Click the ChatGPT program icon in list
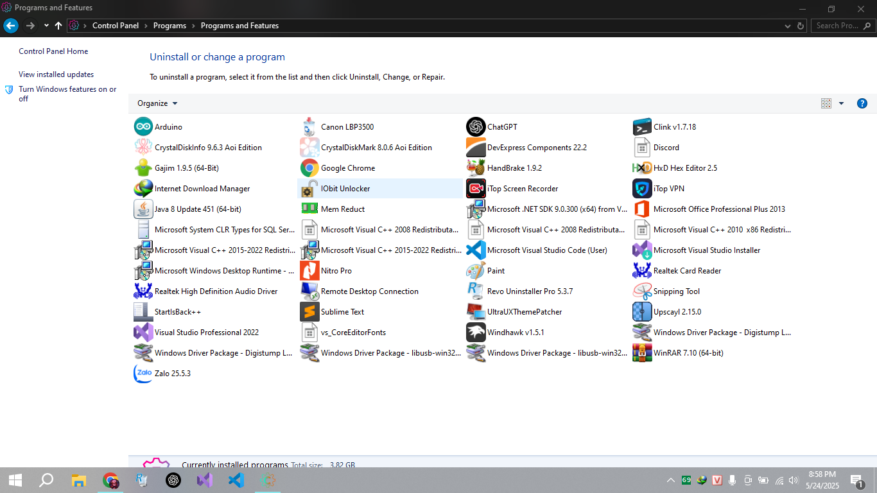Viewport: 877px width, 493px height. [476, 126]
